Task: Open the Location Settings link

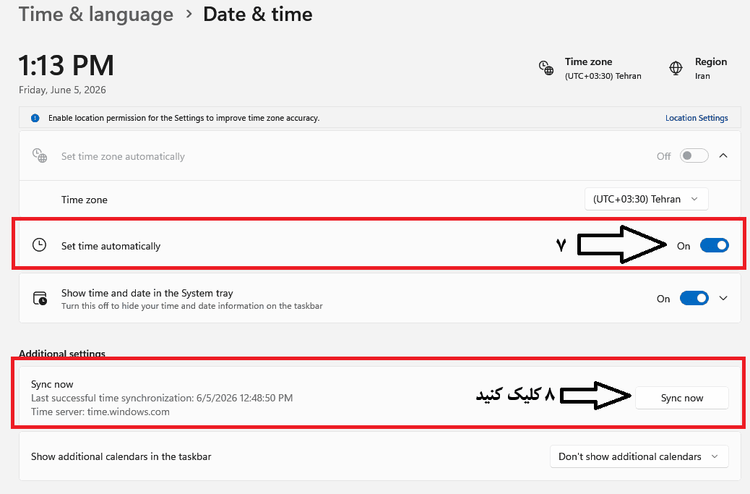Action: click(x=697, y=118)
